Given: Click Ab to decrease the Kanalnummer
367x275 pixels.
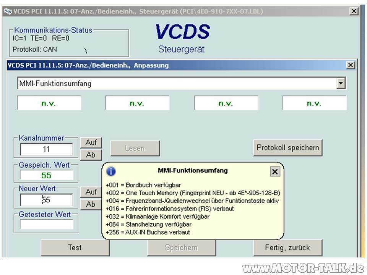Looking at the screenshot, I should tap(91, 154).
